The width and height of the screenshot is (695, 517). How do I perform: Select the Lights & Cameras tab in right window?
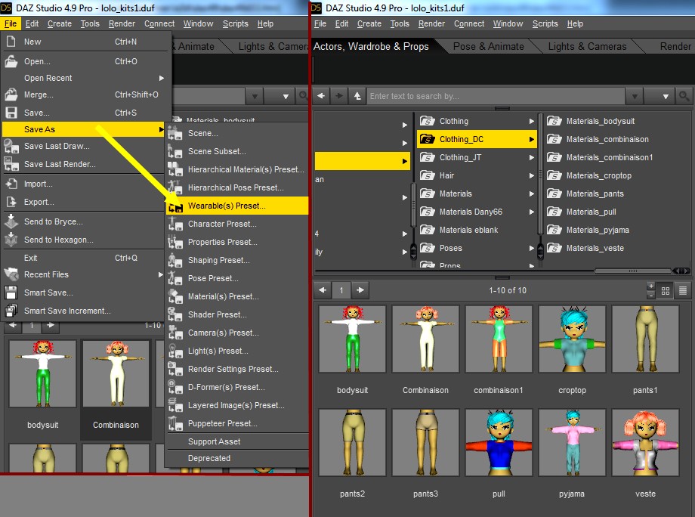click(587, 47)
